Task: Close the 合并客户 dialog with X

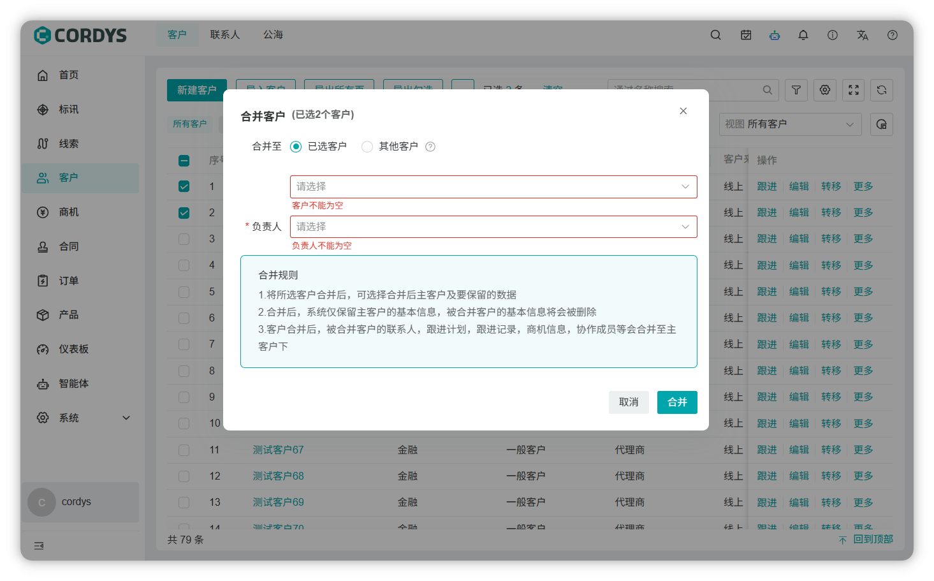Action: (683, 111)
